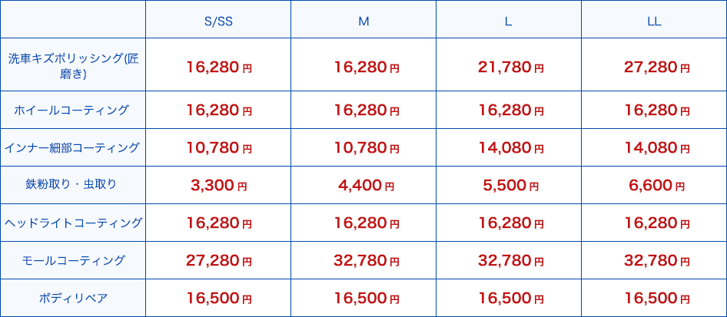Select the ホイールコーティング row label
Viewport: 727px width, 317px height.
(x=71, y=110)
